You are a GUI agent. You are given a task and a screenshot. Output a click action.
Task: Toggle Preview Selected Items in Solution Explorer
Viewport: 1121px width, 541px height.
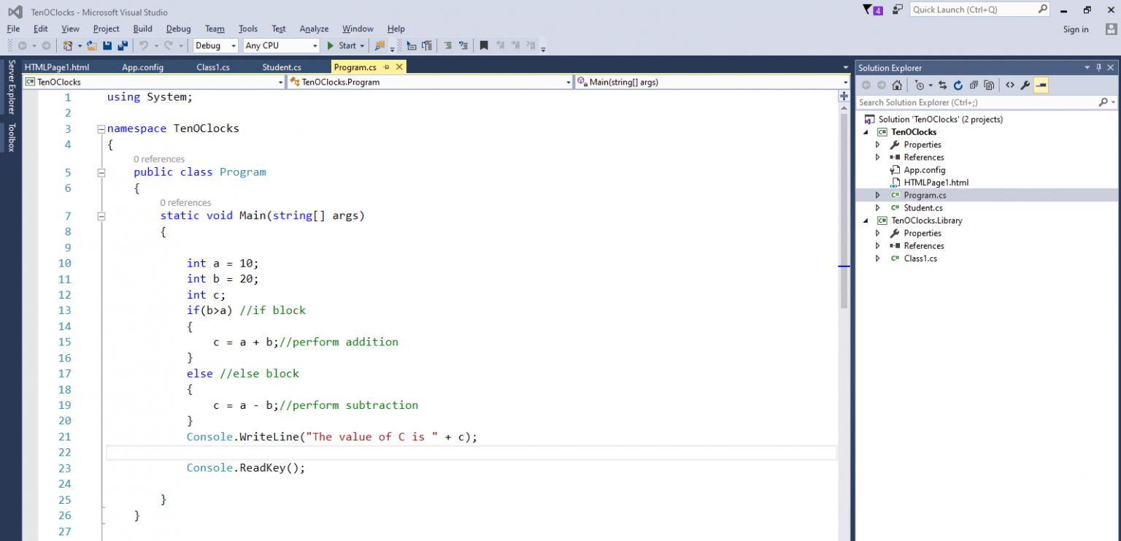point(1041,85)
